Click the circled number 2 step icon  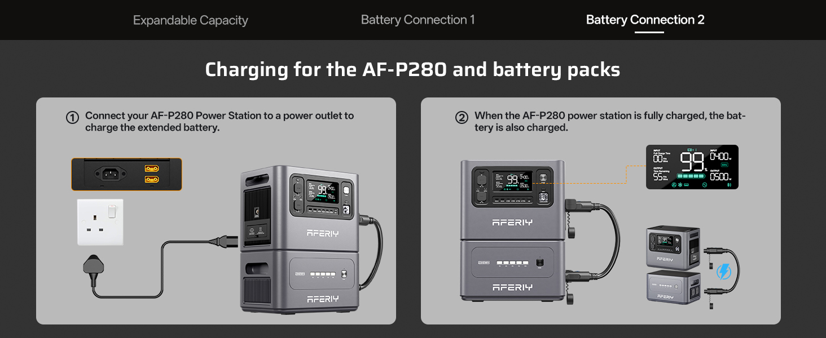click(x=462, y=118)
